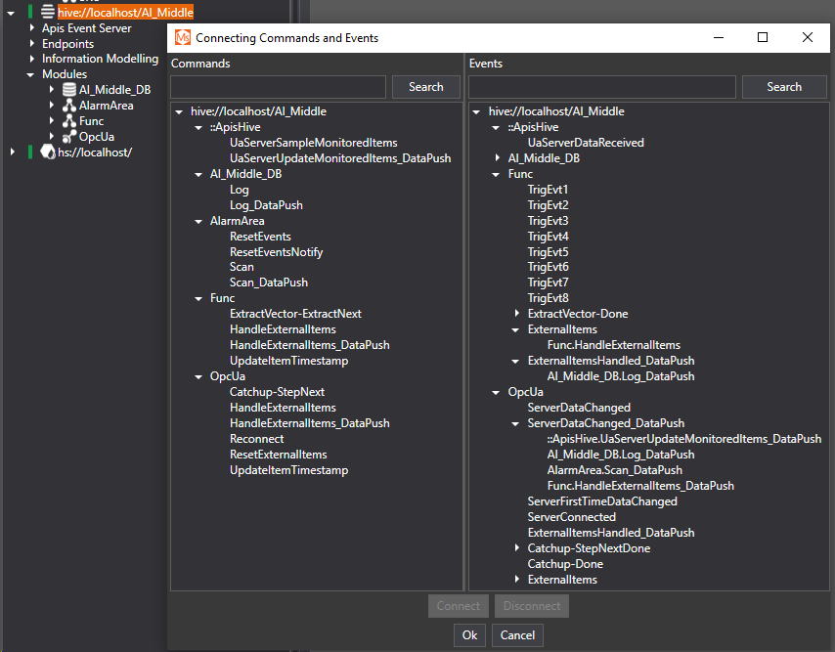Screen dimensions: 835x652
Task: Click the hs://localhost/ hexagon icon
Action: pyautogui.click(x=47, y=152)
